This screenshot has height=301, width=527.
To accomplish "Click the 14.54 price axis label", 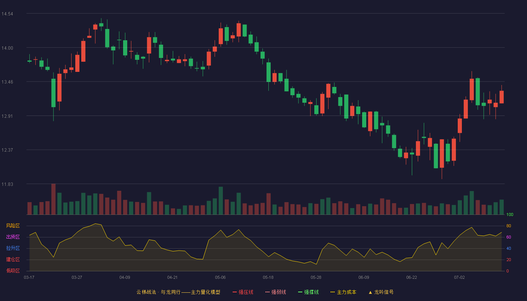I will [7, 14].
